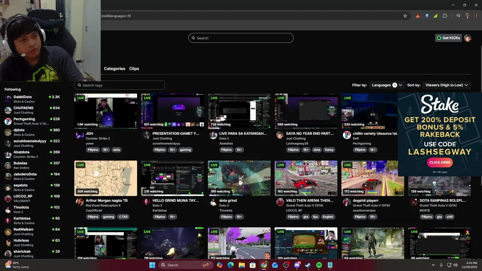Open the JGH stream thumbnail
The height and width of the screenshot is (271, 482).
106,111
